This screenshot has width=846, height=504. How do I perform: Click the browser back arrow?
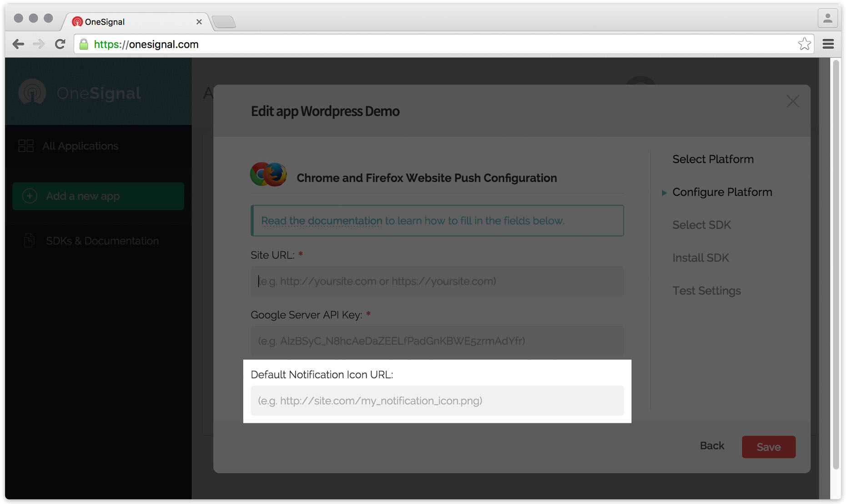coord(18,44)
